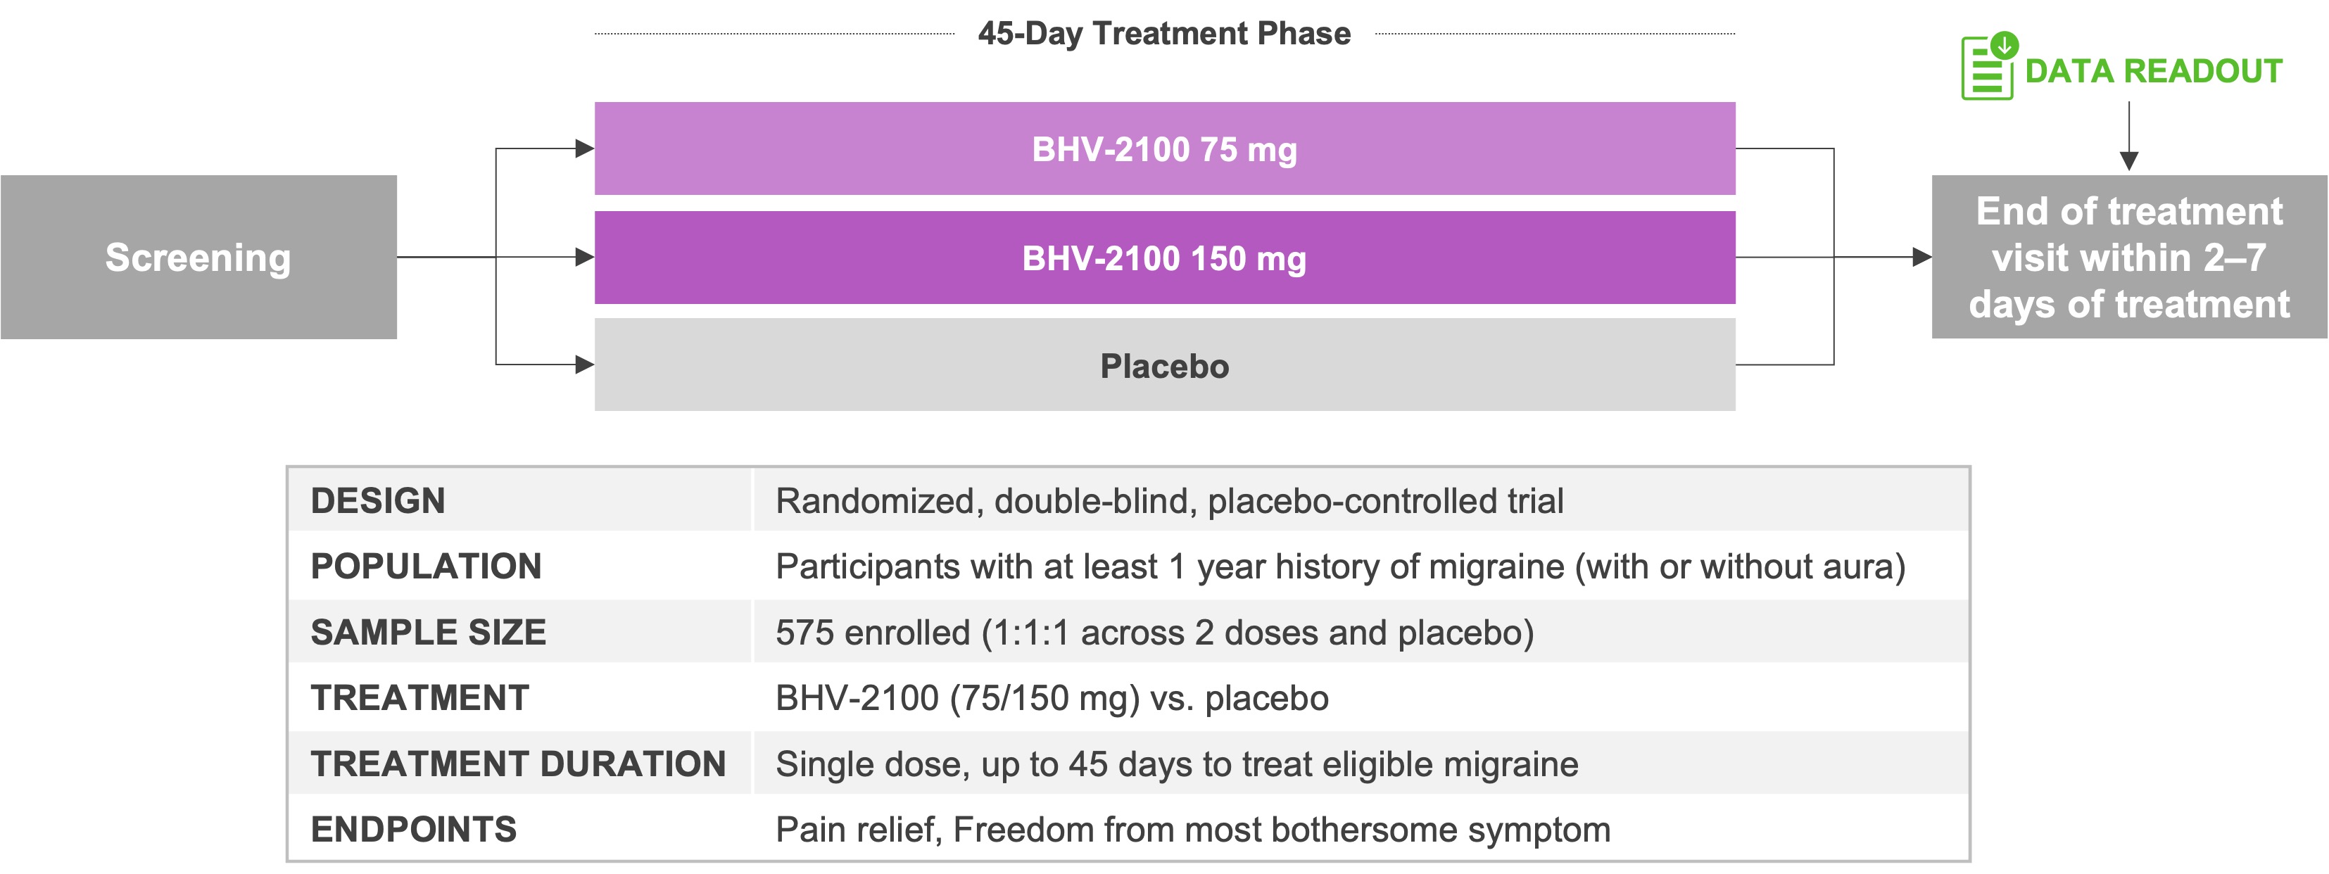Viewport: 2329px width, 874px height.
Task: Select the DESIGN row label
Action: click(x=378, y=501)
